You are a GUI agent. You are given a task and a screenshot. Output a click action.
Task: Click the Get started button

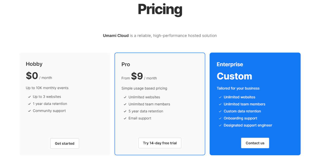[65, 143]
